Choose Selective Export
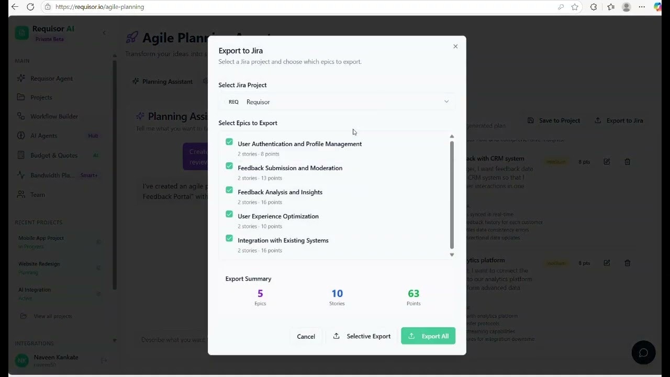 coord(362,336)
